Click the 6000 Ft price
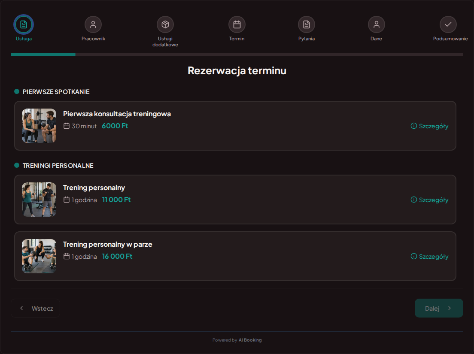 click(115, 126)
